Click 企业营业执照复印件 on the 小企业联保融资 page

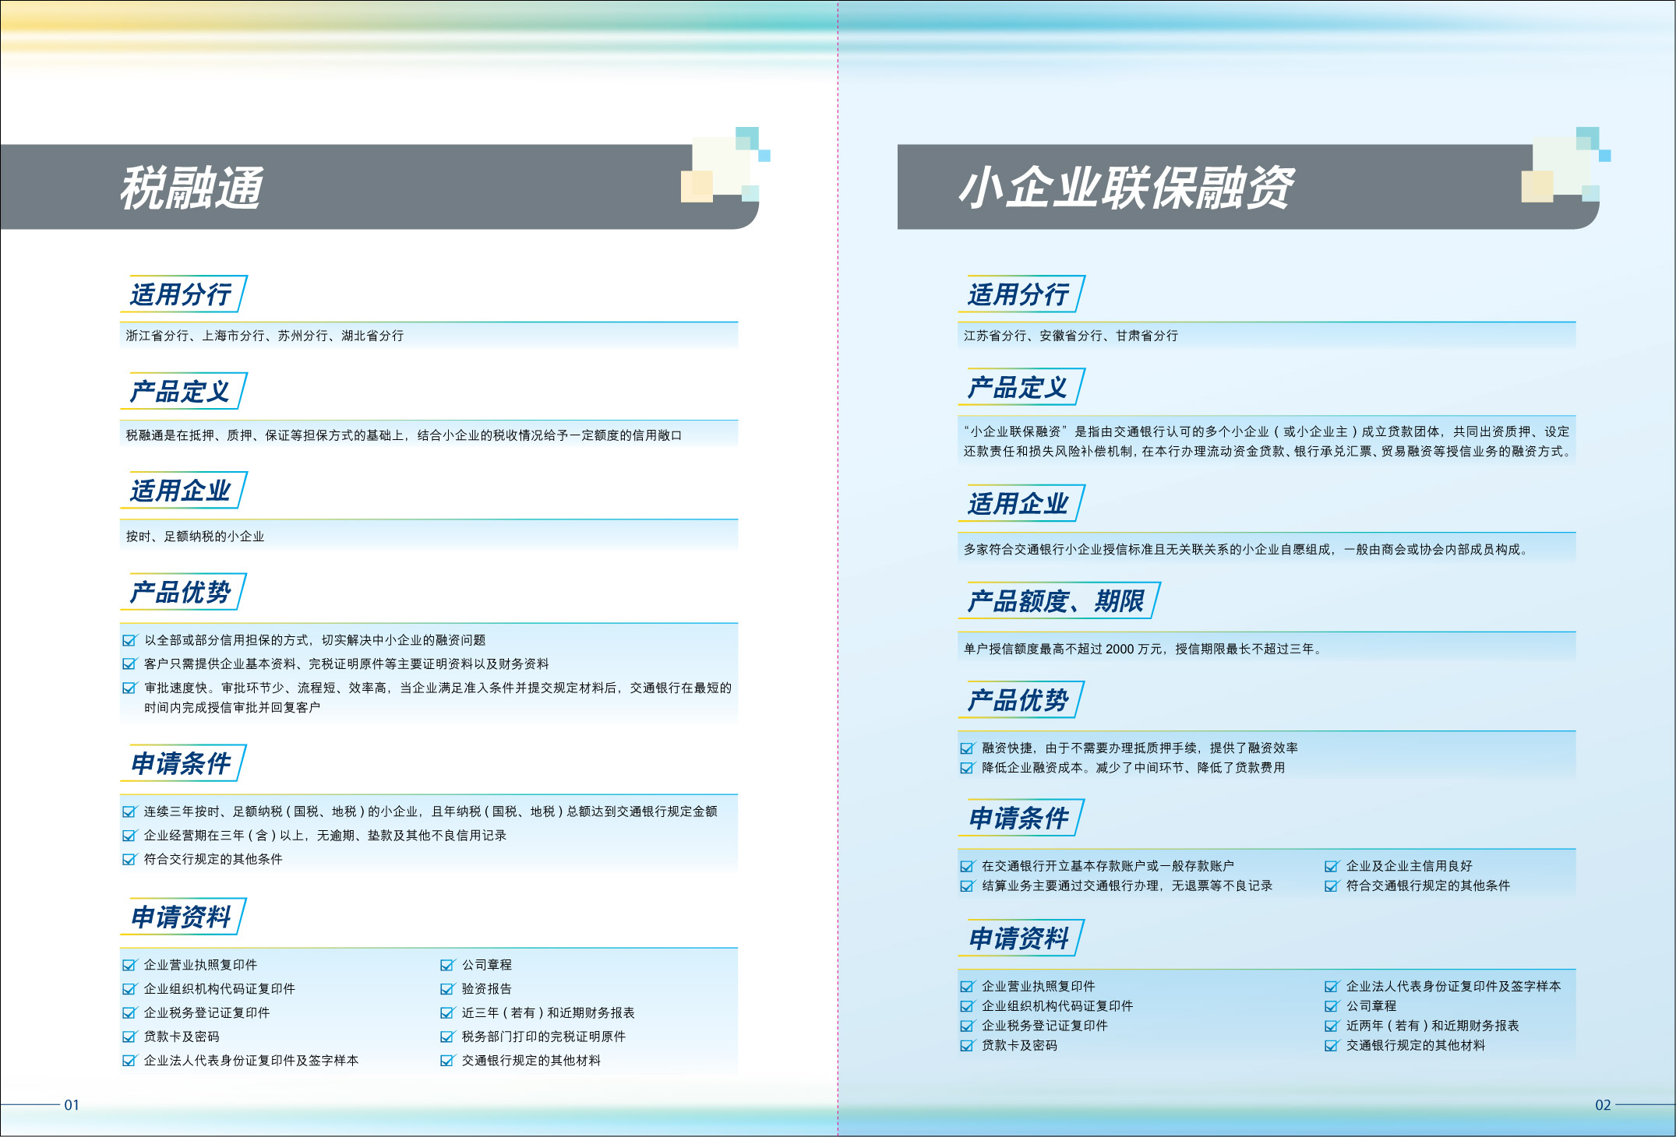[1039, 986]
